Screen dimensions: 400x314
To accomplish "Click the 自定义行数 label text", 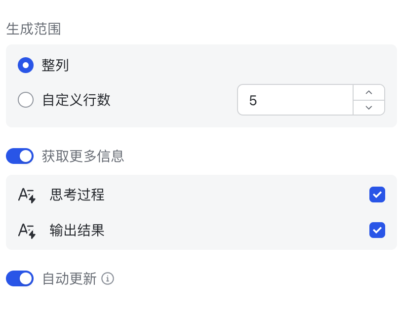I will [x=76, y=100].
